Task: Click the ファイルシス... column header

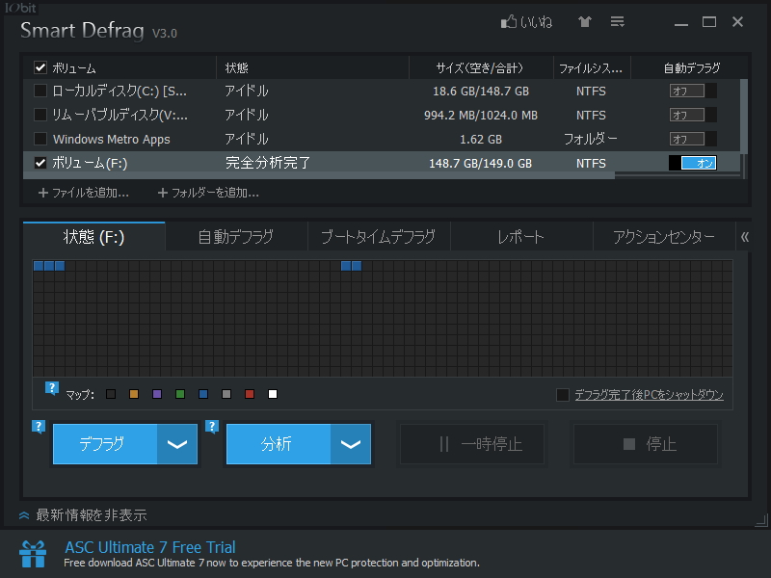Action: click(x=592, y=67)
